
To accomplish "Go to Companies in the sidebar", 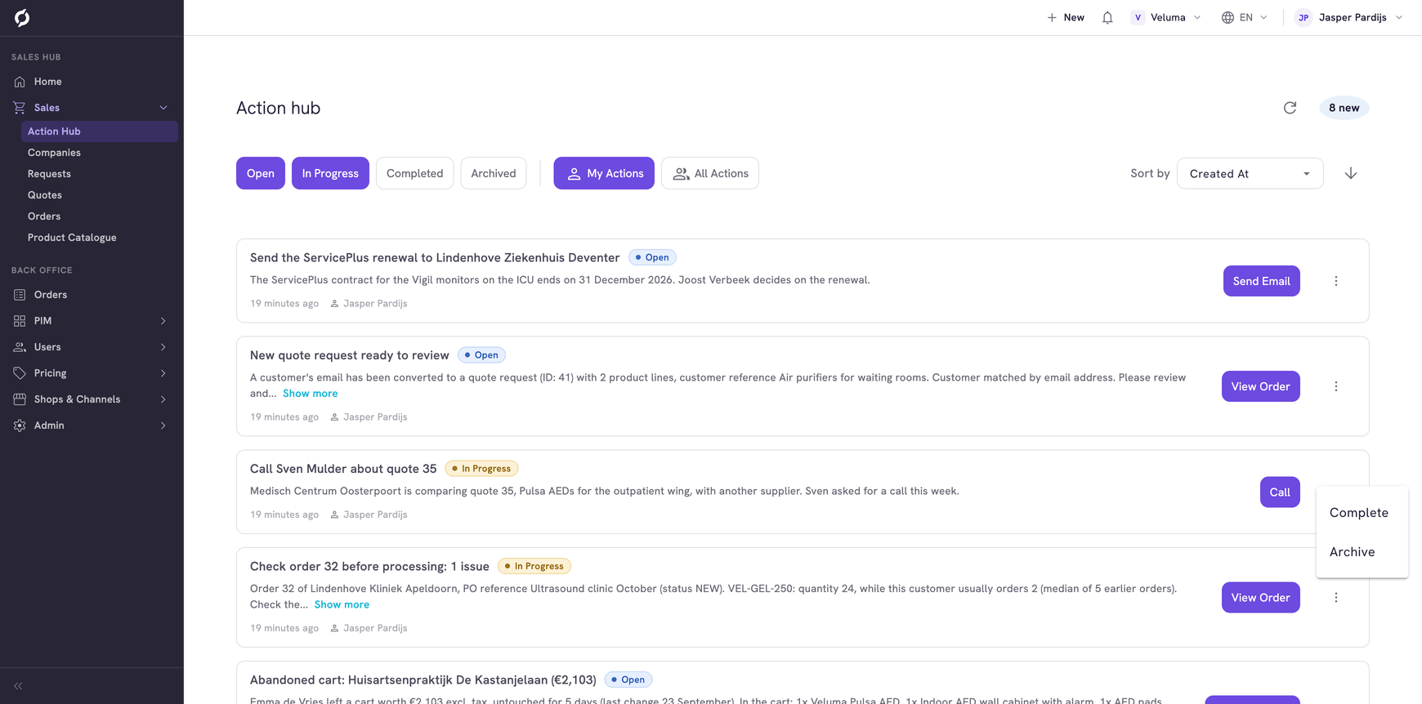I will click(54, 153).
